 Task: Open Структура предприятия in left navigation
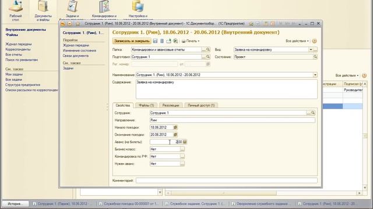23,85
